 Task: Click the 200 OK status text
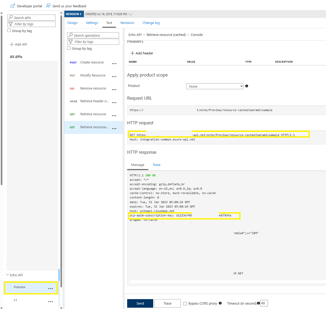[150, 175]
